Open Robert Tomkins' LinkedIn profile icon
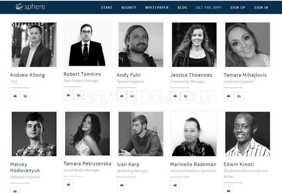The height and width of the screenshot is (193, 282). (x=78, y=95)
